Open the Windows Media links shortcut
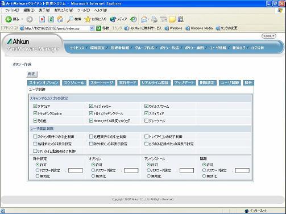The image size is (286, 214). click(x=199, y=28)
